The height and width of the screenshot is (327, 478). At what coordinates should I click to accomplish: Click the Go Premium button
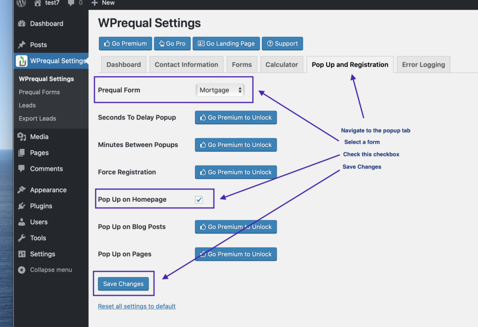pos(125,43)
